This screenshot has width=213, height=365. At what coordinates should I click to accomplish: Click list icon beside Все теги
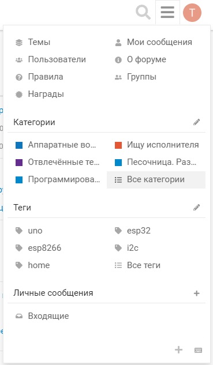pos(118,265)
